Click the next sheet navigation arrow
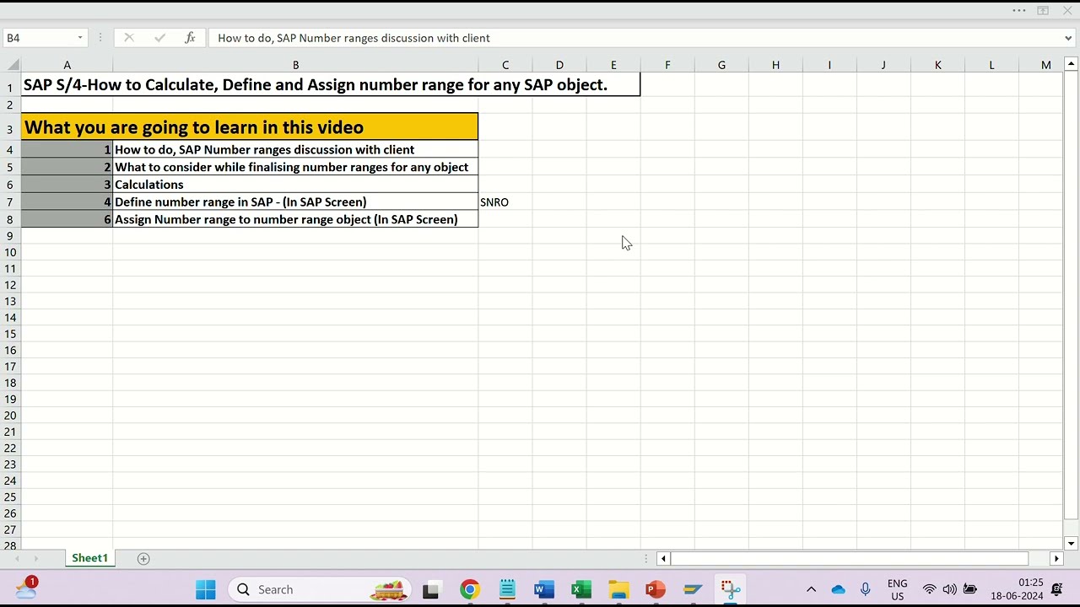The width and height of the screenshot is (1080, 607). pos(35,558)
